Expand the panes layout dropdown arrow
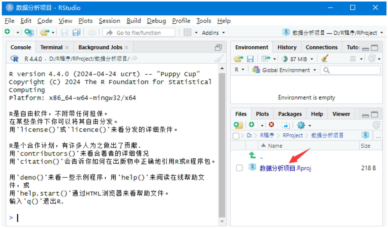 pyautogui.click(x=196, y=33)
